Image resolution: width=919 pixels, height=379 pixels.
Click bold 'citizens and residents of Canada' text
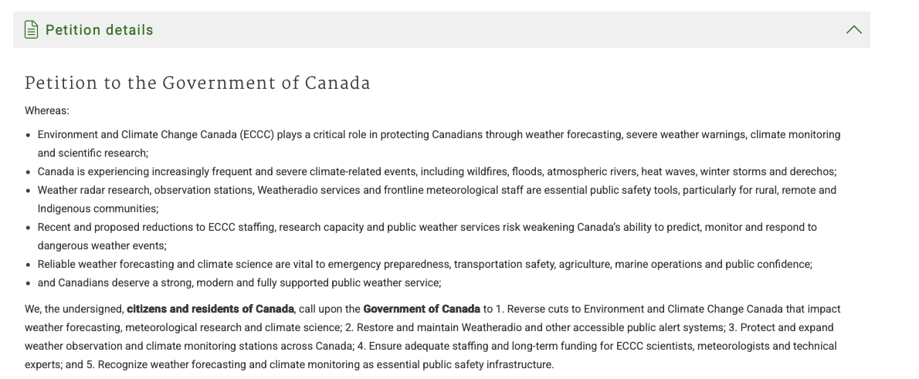click(210, 309)
